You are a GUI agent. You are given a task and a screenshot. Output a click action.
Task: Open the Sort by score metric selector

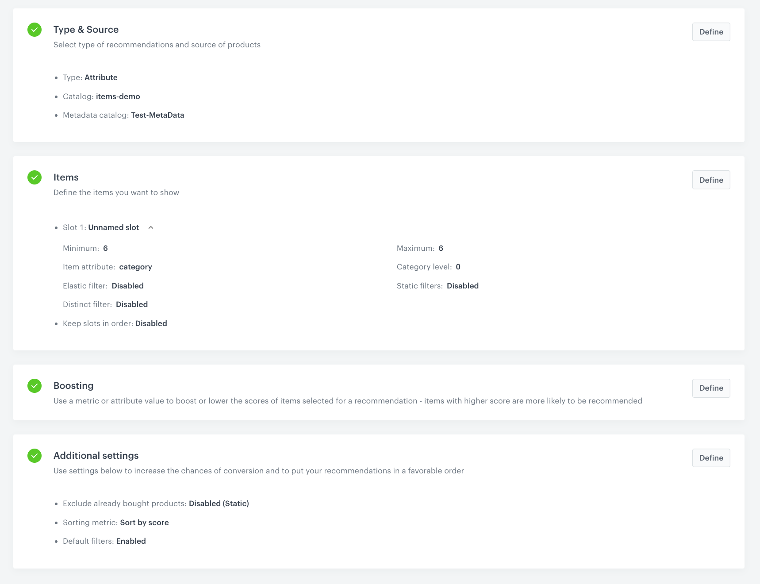point(144,523)
